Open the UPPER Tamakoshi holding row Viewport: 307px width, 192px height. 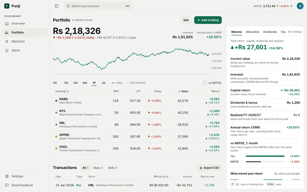click(x=137, y=136)
